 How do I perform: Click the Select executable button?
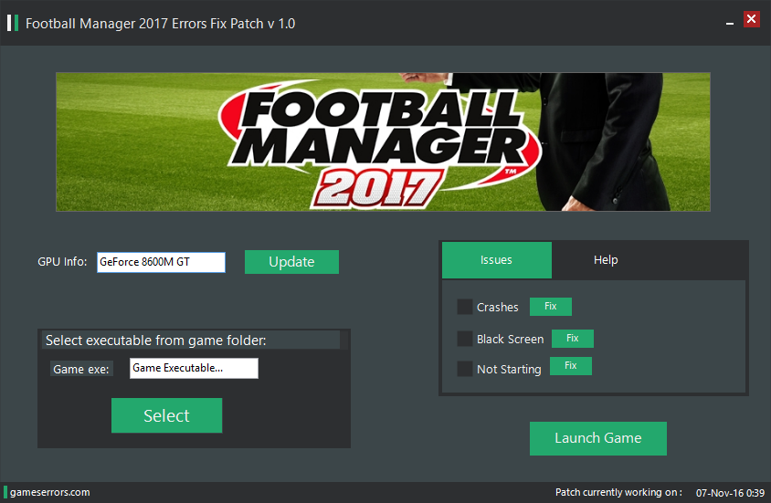pyautogui.click(x=166, y=415)
